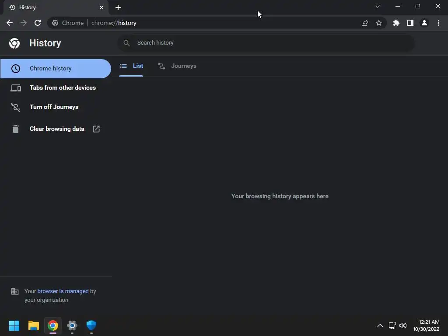Image resolution: width=448 pixels, height=336 pixels.
Task: Click the network tray icon
Action: [x=392, y=325]
